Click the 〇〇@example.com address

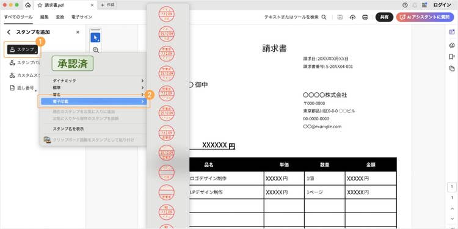pyautogui.click(x=322, y=126)
